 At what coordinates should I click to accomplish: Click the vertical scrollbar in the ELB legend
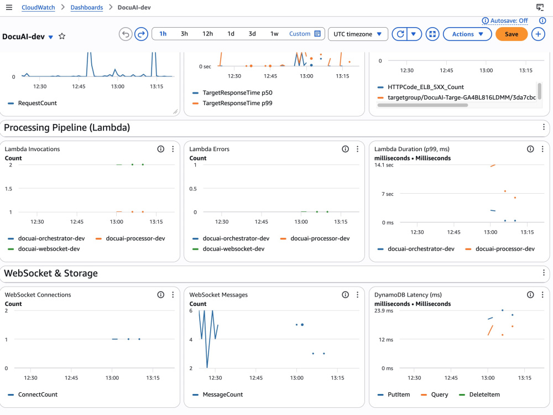pyautogui.click(x=539, y=91)
